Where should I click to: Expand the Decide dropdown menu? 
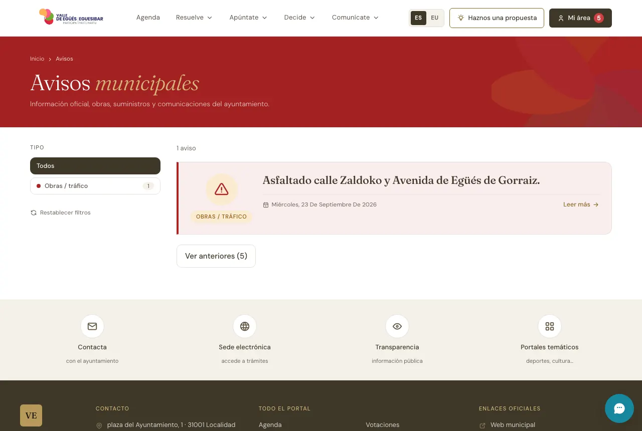click(x=299, y=18)
